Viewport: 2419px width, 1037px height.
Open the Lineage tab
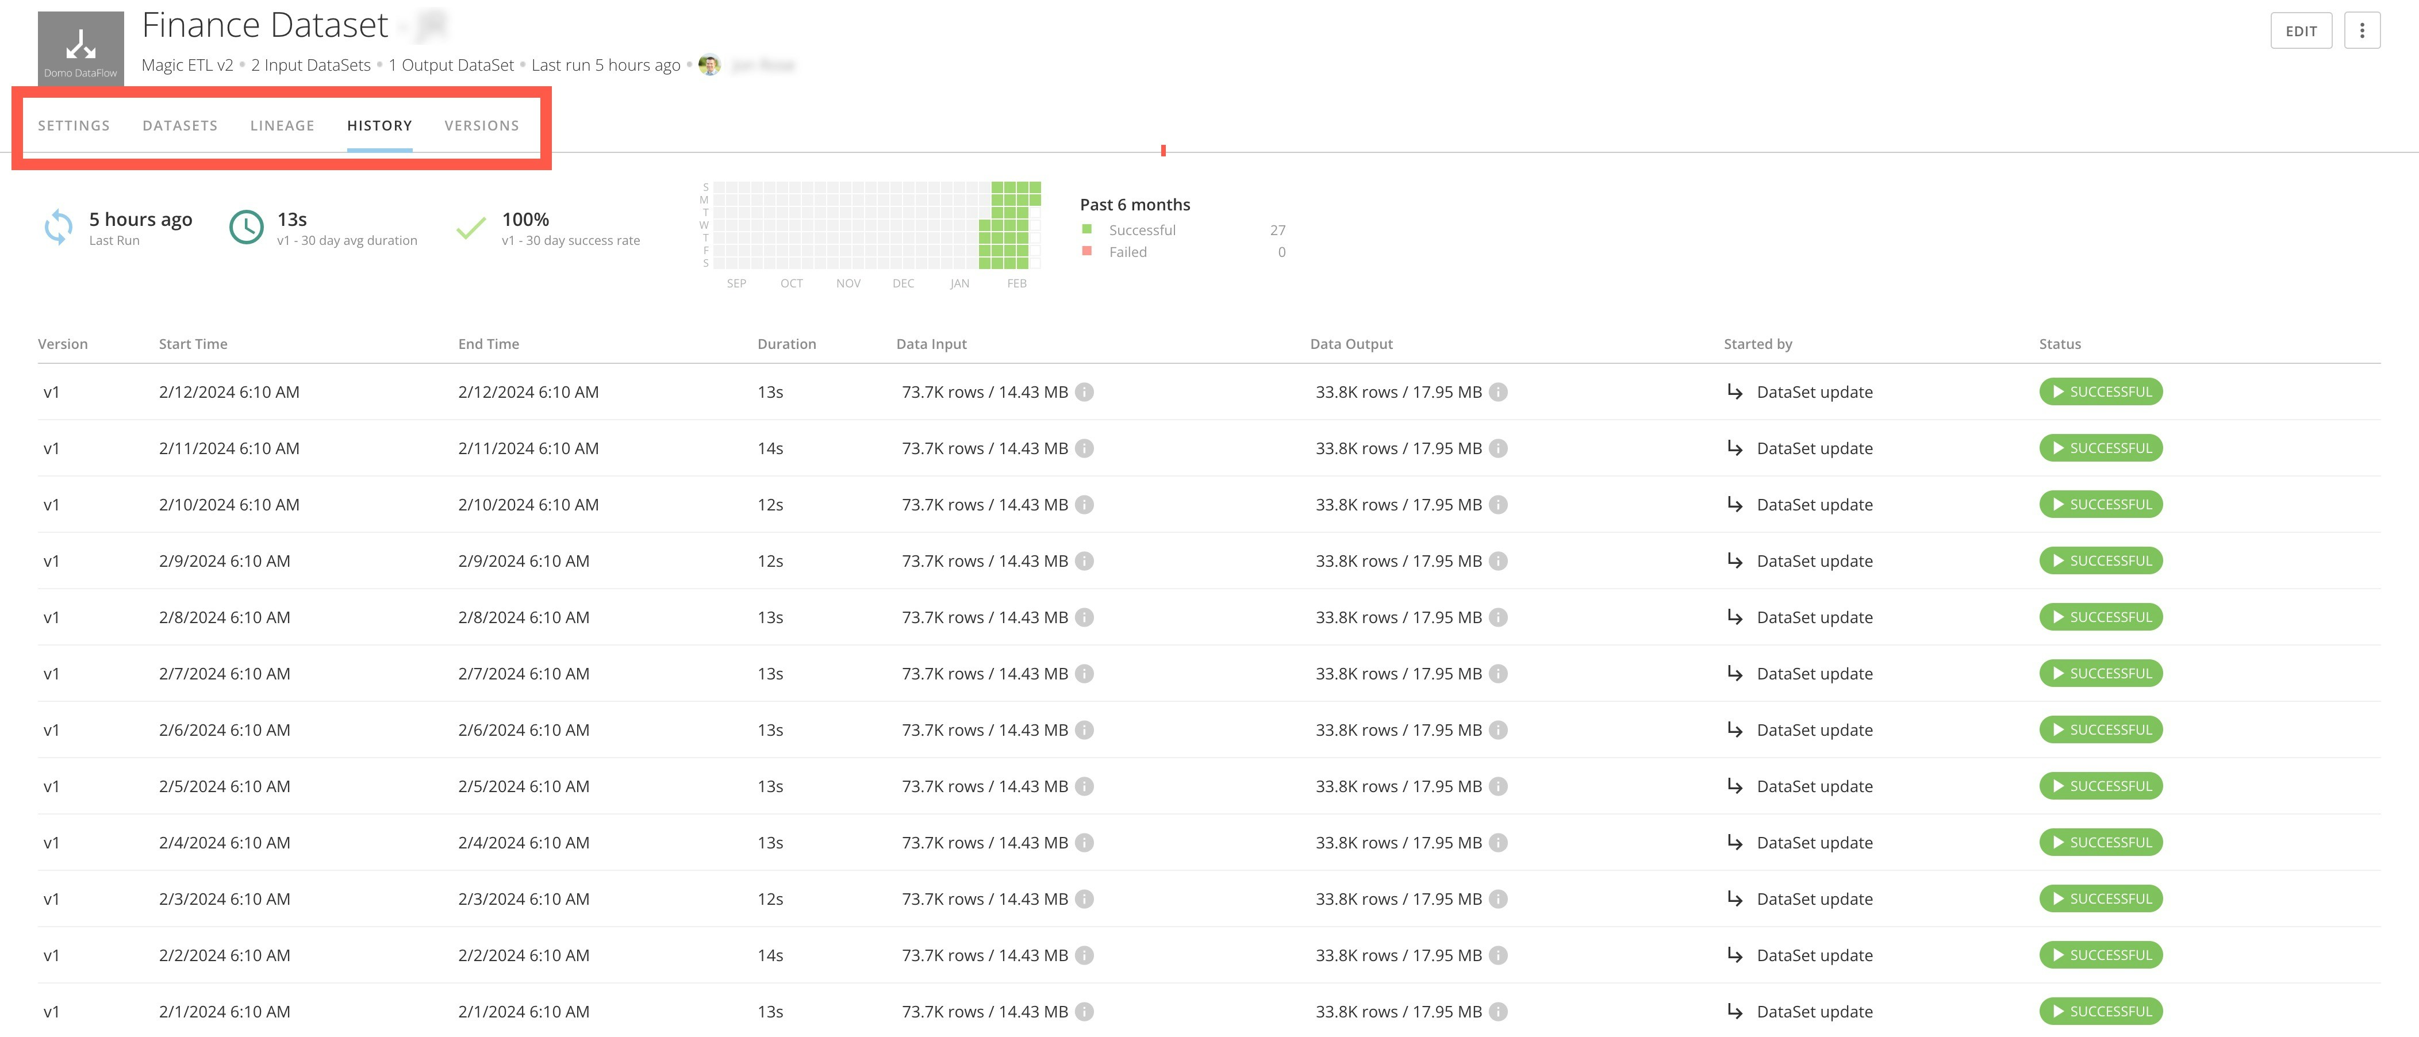[283, 126]
